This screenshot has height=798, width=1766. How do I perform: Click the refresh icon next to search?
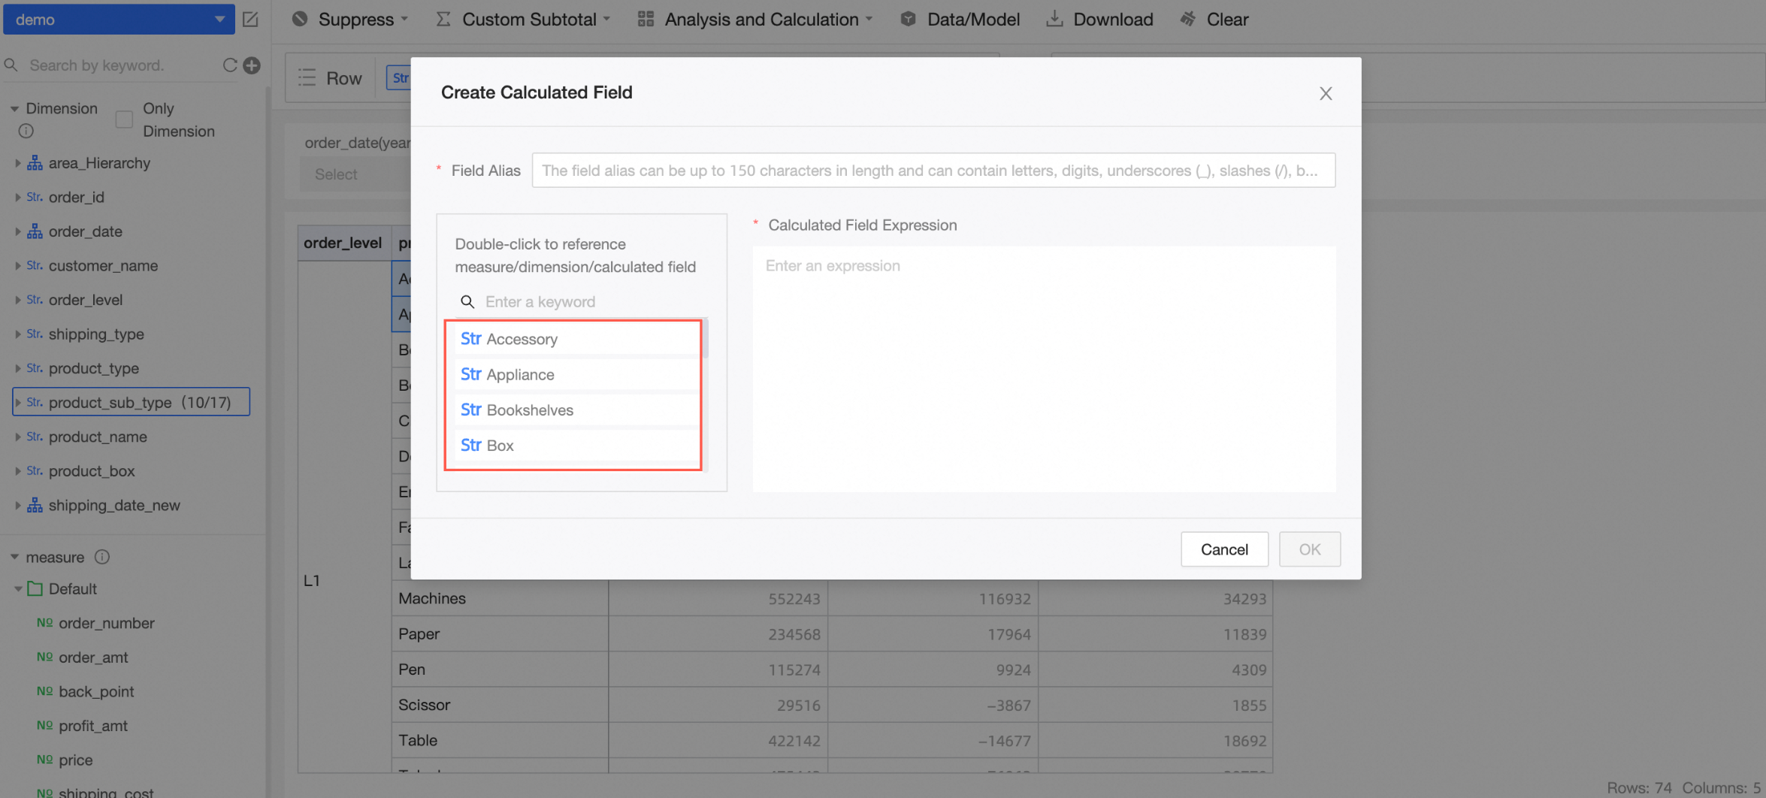tap(230, 65)
